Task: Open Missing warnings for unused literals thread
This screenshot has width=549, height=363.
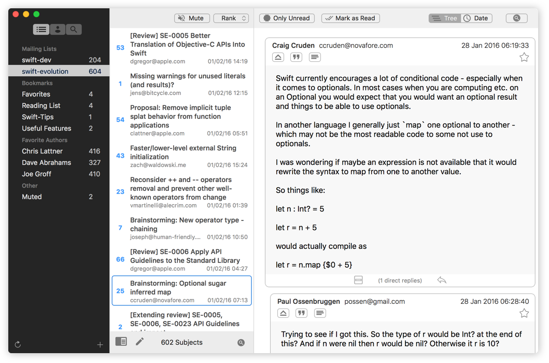Action: (182, 84)
